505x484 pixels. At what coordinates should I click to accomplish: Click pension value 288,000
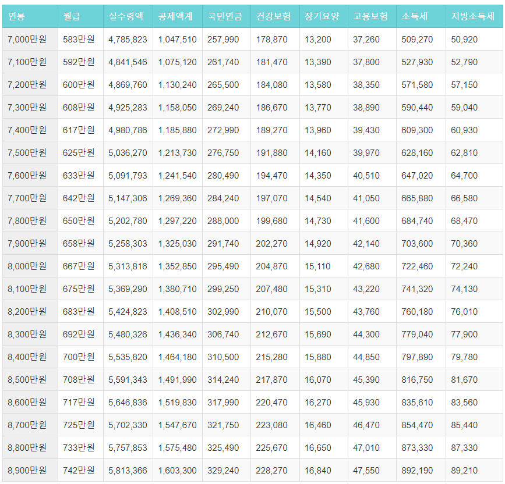click(223, 221)
